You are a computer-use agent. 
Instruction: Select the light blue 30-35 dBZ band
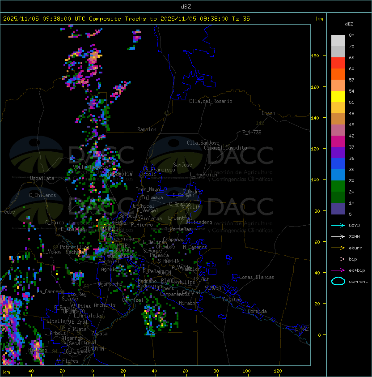point(338,175)
